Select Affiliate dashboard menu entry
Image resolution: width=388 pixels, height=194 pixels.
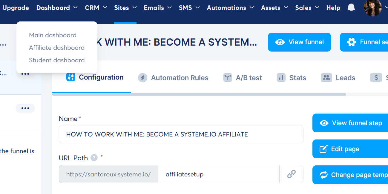coord(56,48)
